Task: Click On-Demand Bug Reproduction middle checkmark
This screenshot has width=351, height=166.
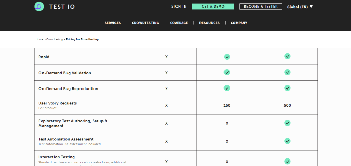Action: [x=227, y=88]
